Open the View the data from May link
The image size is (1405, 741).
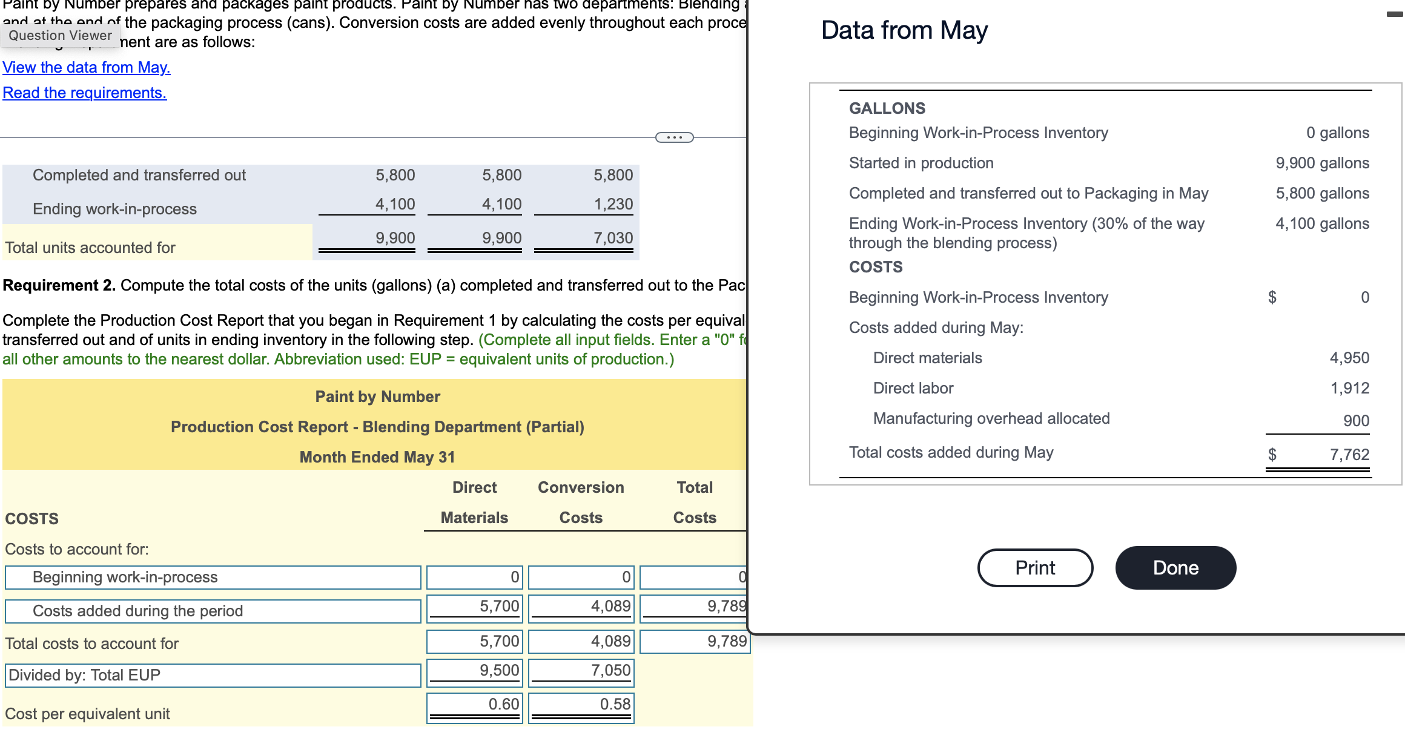87,67
